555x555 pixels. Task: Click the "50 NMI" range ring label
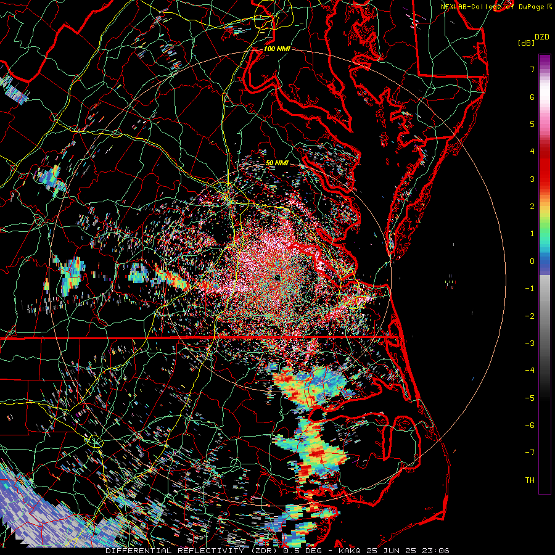coord(277,163)
